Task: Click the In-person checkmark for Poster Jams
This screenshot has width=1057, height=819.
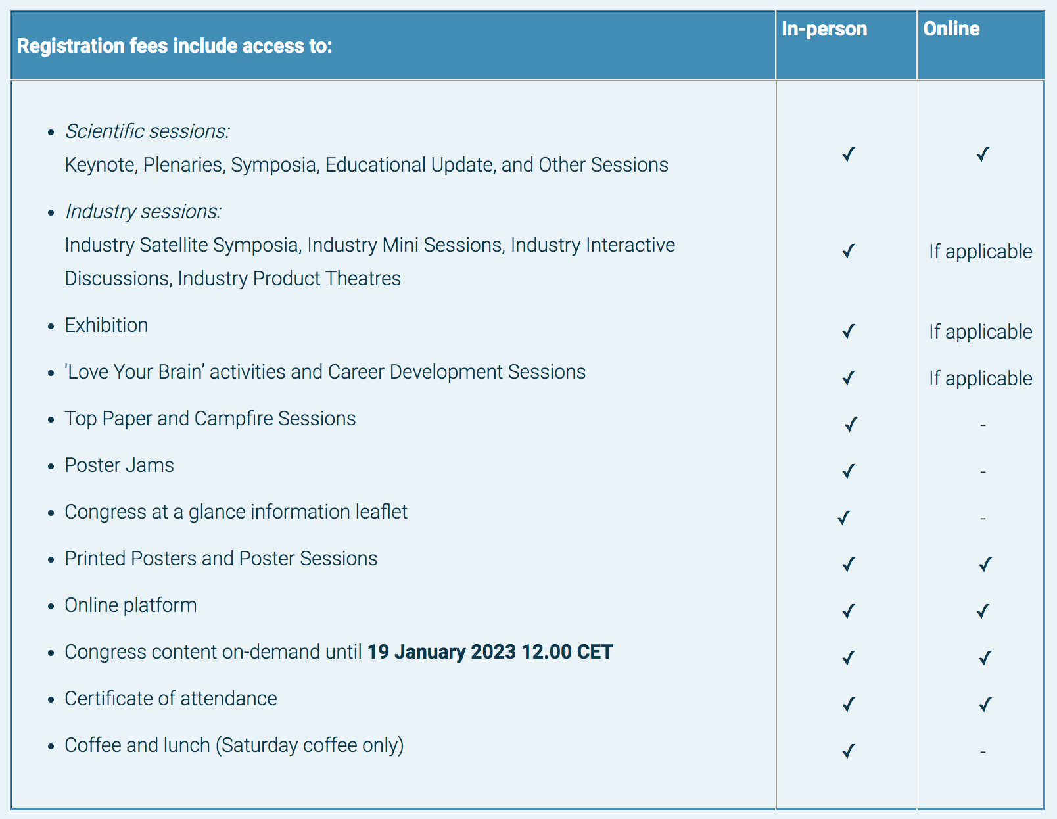Action: point(849,471)
